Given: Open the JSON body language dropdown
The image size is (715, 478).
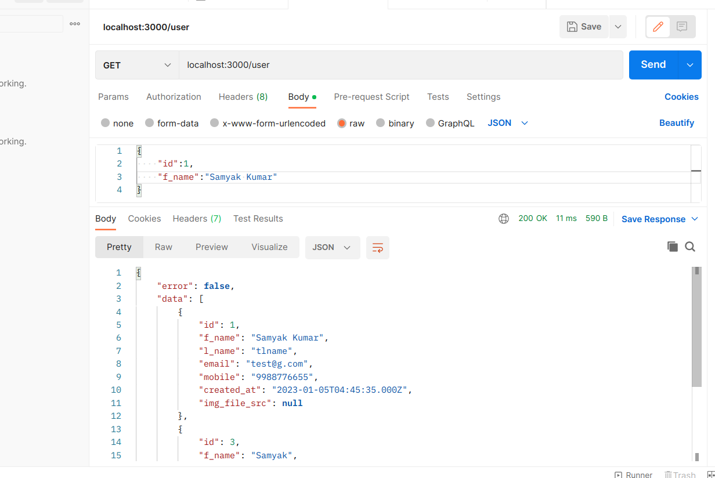Looking at the screenshot, I should pyautogui.click(x=507, y=122).
